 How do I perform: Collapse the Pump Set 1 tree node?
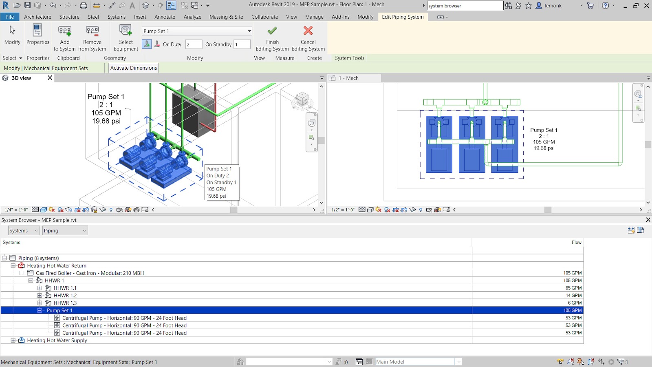pos(39,310)
